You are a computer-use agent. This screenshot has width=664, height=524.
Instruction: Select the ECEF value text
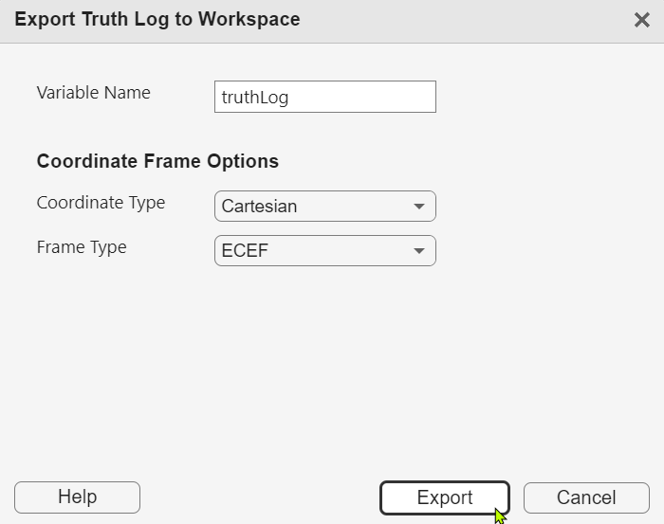[244, 251]
